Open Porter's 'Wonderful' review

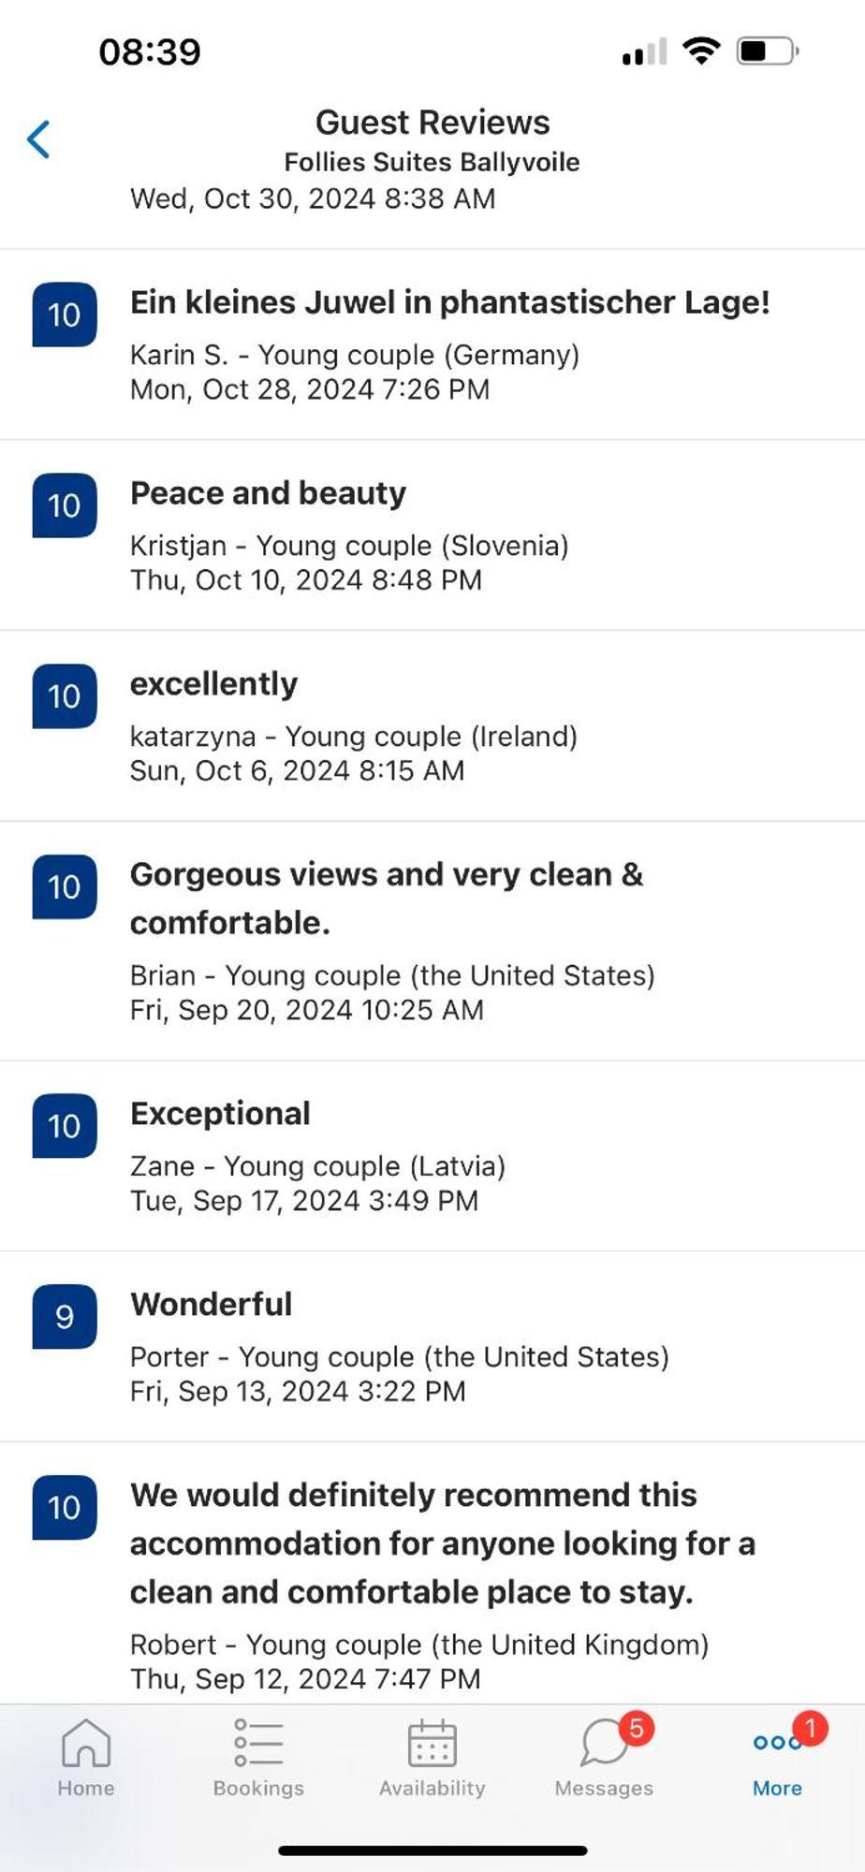pyautogui.click(x=432, y=1347)
